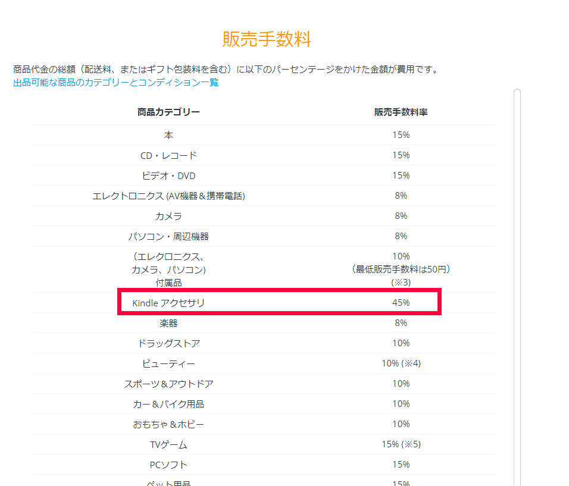Click the 45% fee for Kindle accessories
Screen dimensions: 569x486
(401, 303)
